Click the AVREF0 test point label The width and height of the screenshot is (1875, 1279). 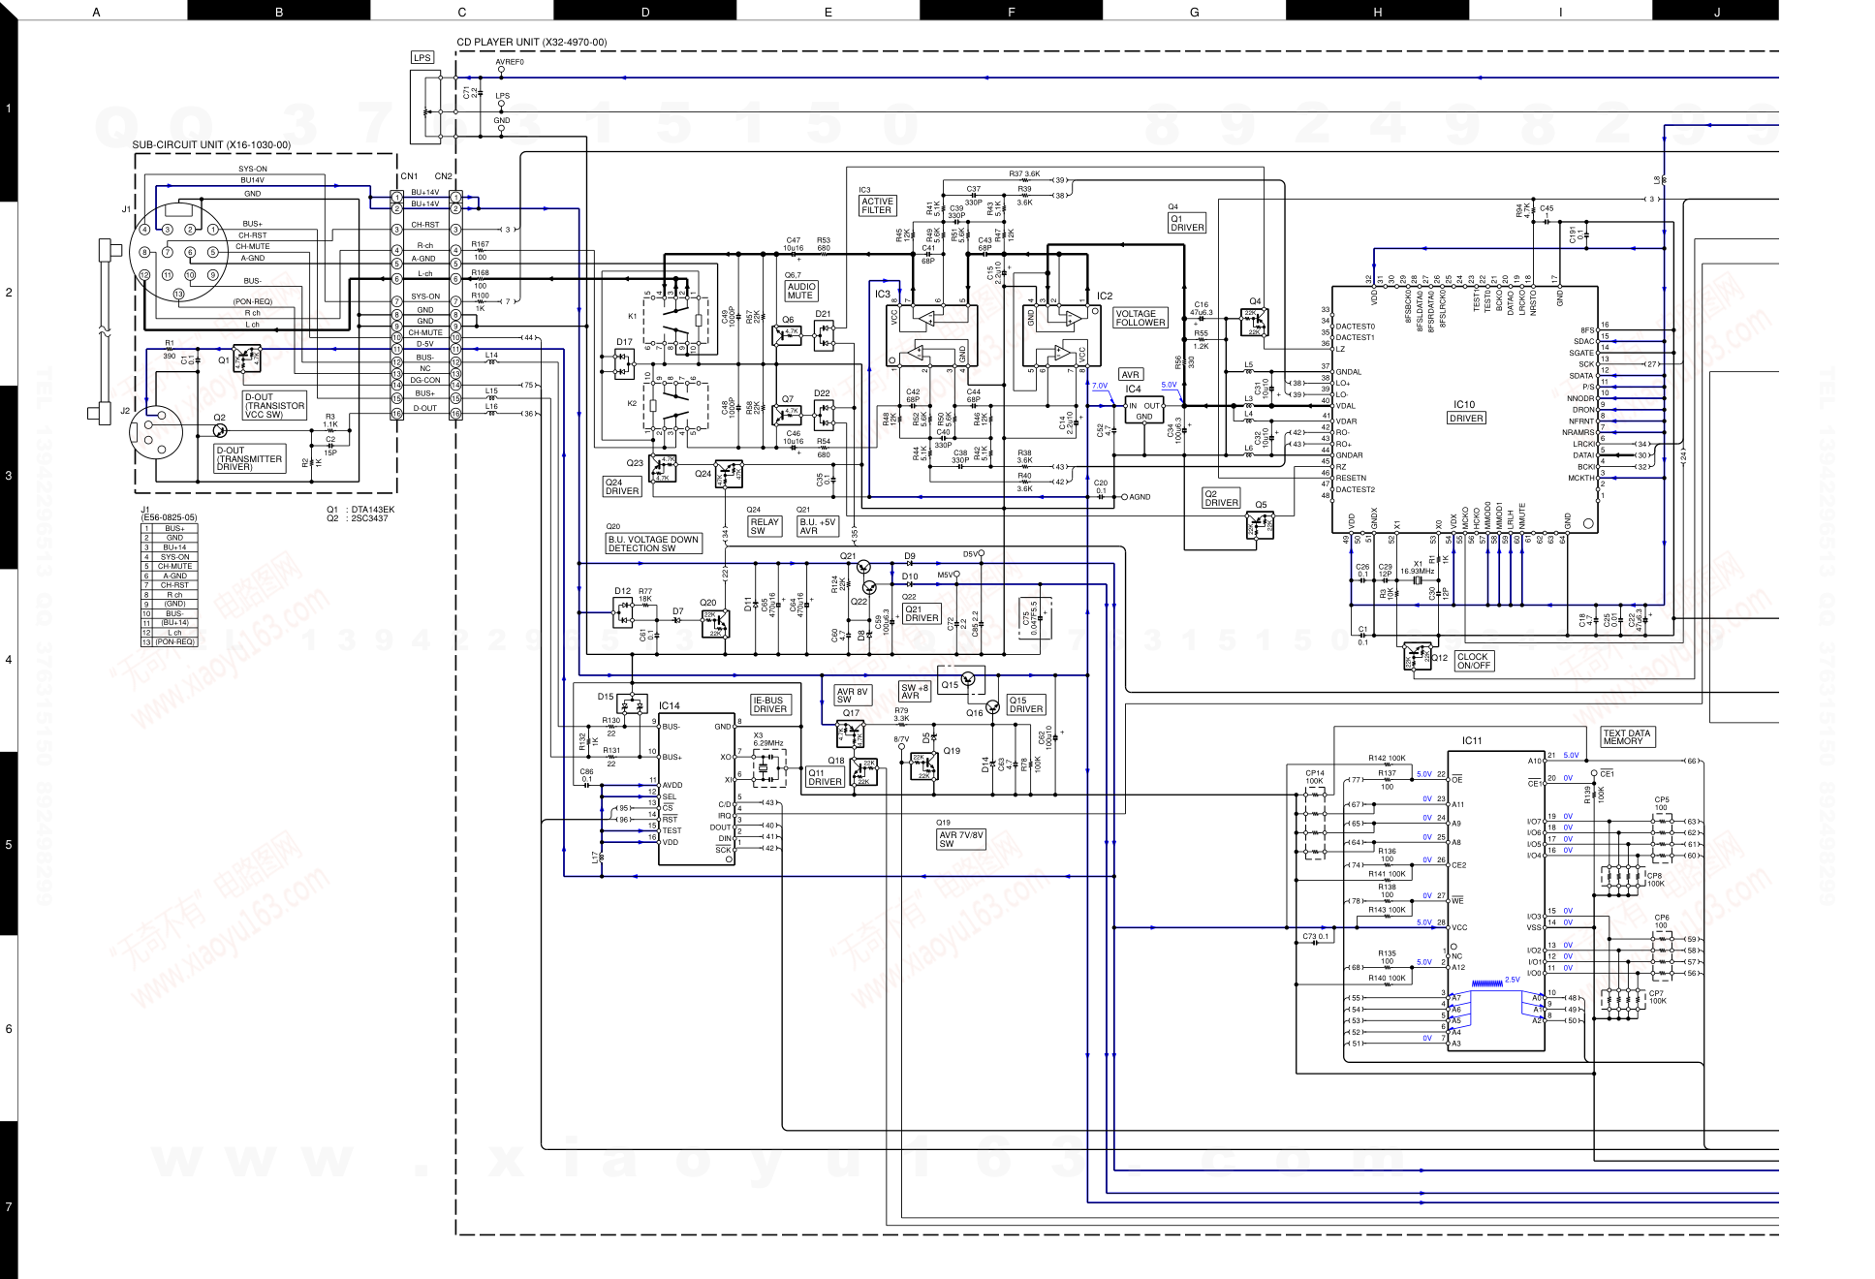[x=510, y=62]
